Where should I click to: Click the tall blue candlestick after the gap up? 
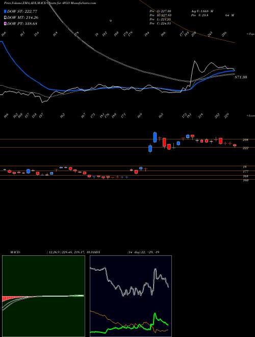coord(155,137)
